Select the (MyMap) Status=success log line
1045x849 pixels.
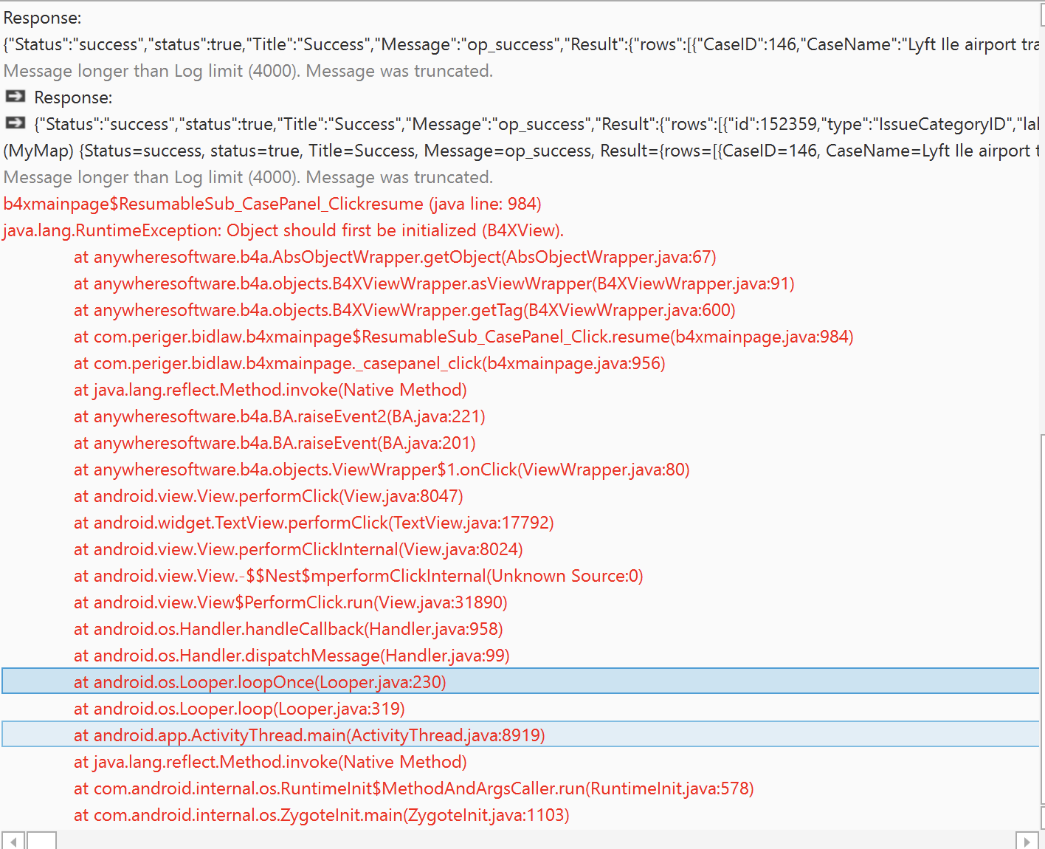[x=521, y=151]
